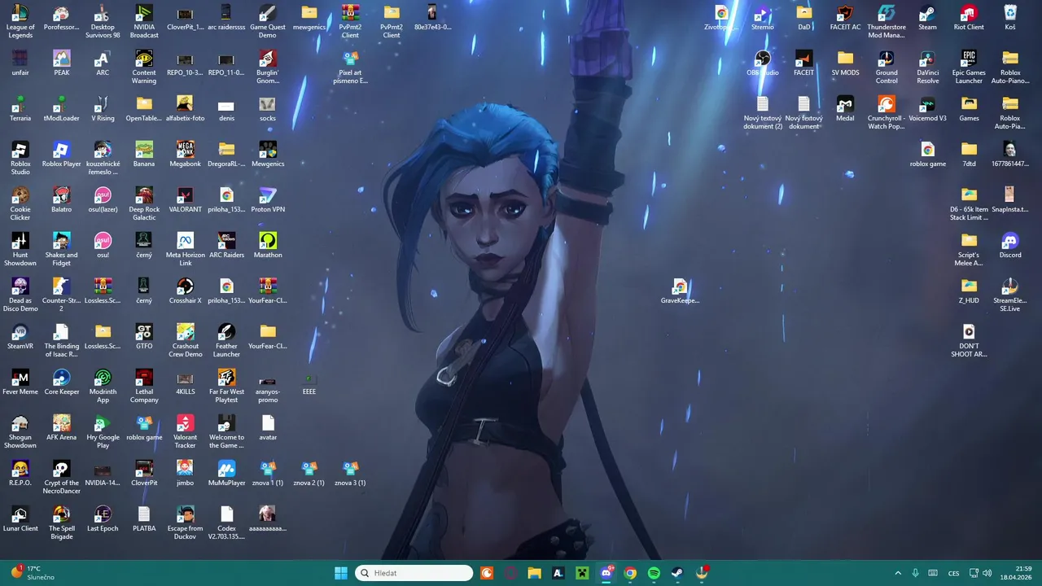Image resolution: width=1042 pixels, height=586 pixels.
Task: Select the Discord desktop shortcut
Action: click(x=1010, y=245)
